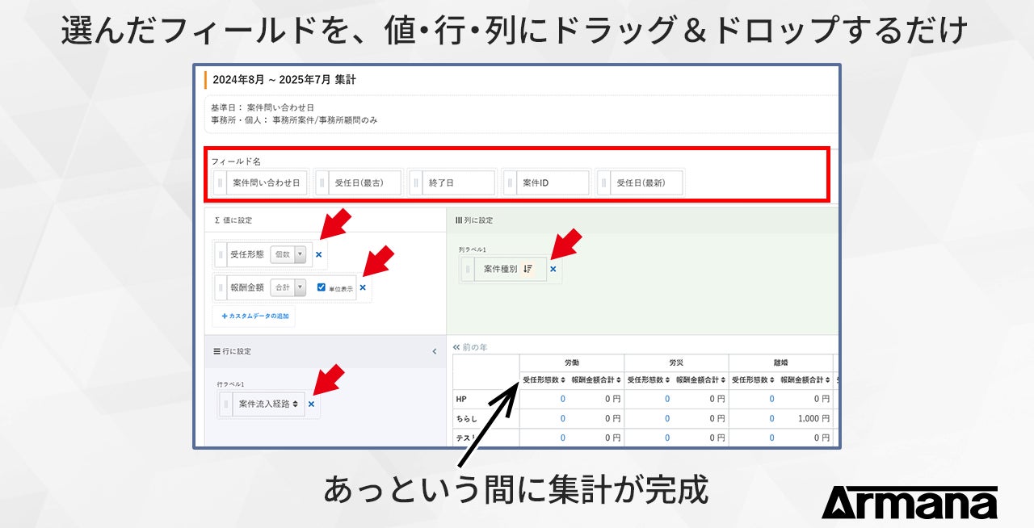Viewport: 1034px width, 528px height.
Task: Open the 0 count link for HP under 離婚
Action: click(771, 399)
